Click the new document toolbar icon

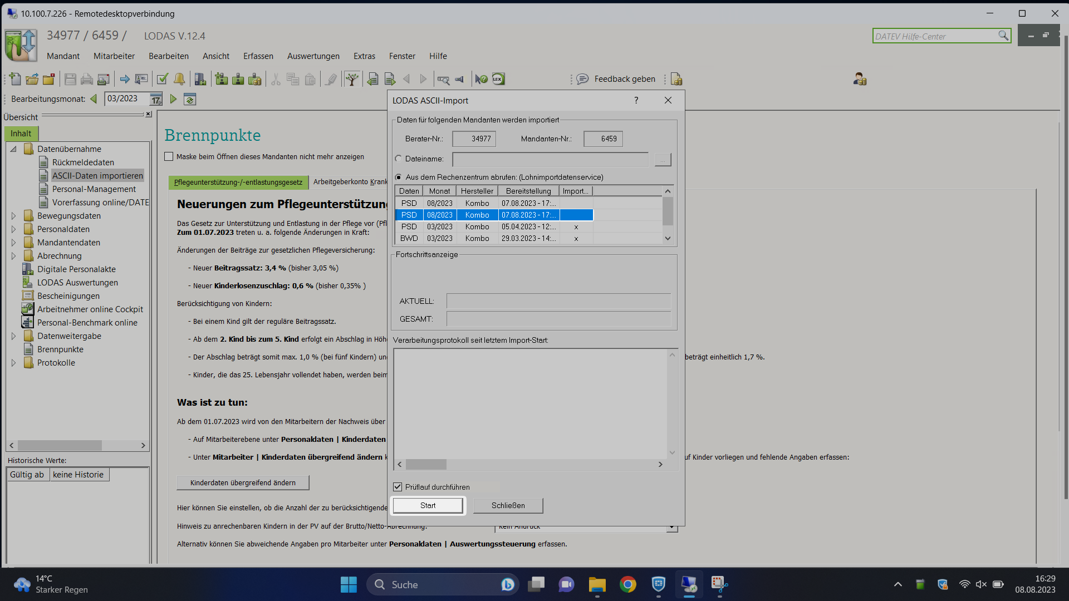coord(15,80)
